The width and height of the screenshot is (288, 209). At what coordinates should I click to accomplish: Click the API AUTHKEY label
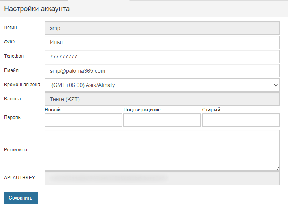pos(19,178)
